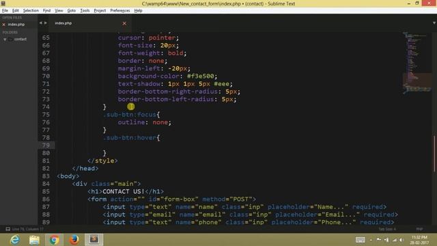This screenshot has width=437, height=246.
Task: Click the #f3e500 color value
Action: tap(200, 76)
